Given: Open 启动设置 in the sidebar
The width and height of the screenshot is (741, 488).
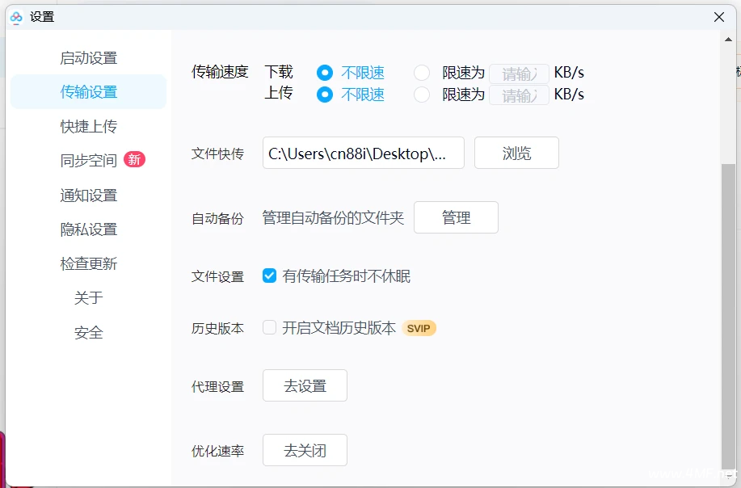Looking at the screenshot, I should [89, 58].
